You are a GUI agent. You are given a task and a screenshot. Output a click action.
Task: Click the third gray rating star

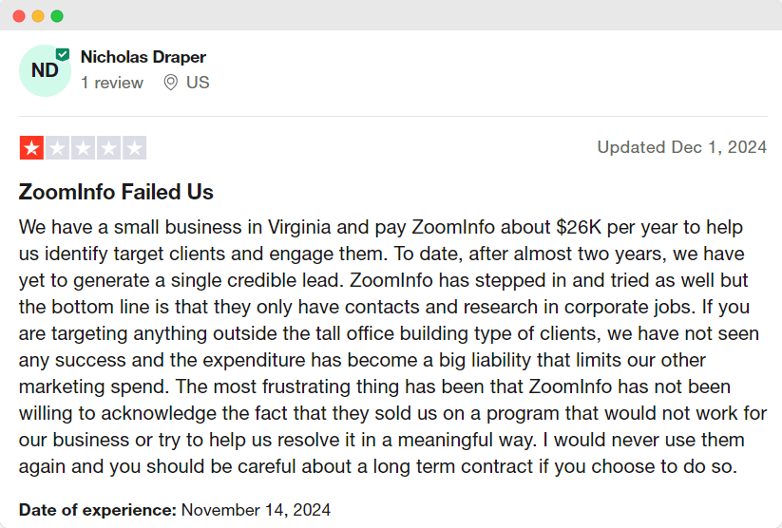[x=84, y=148]
